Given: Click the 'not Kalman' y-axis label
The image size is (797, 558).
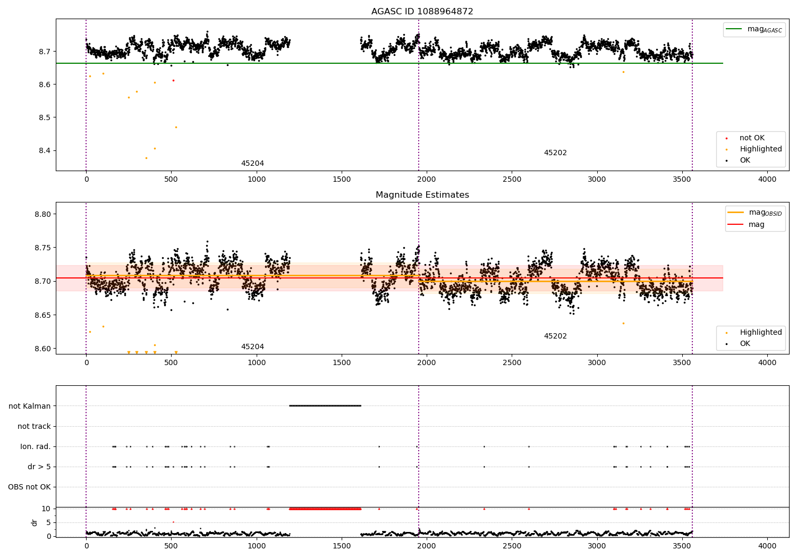Looking at the screenshot, I should click(30, 406).
